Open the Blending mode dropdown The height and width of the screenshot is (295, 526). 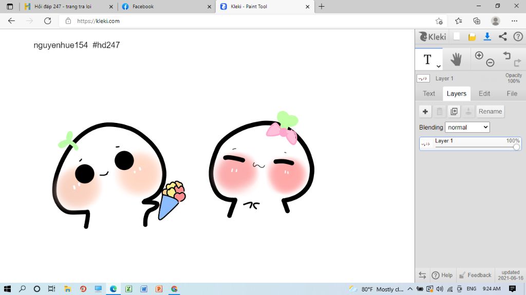click(x=467, y=127)
